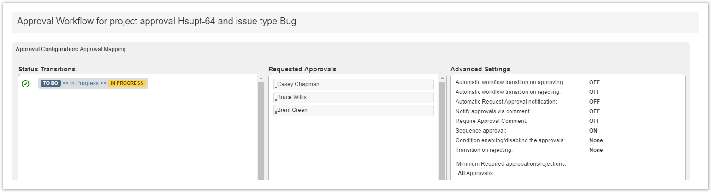Viewport: 711px width, 192px height.
Task: Click the blue TO DO status badge
Action: coord(50,83)
